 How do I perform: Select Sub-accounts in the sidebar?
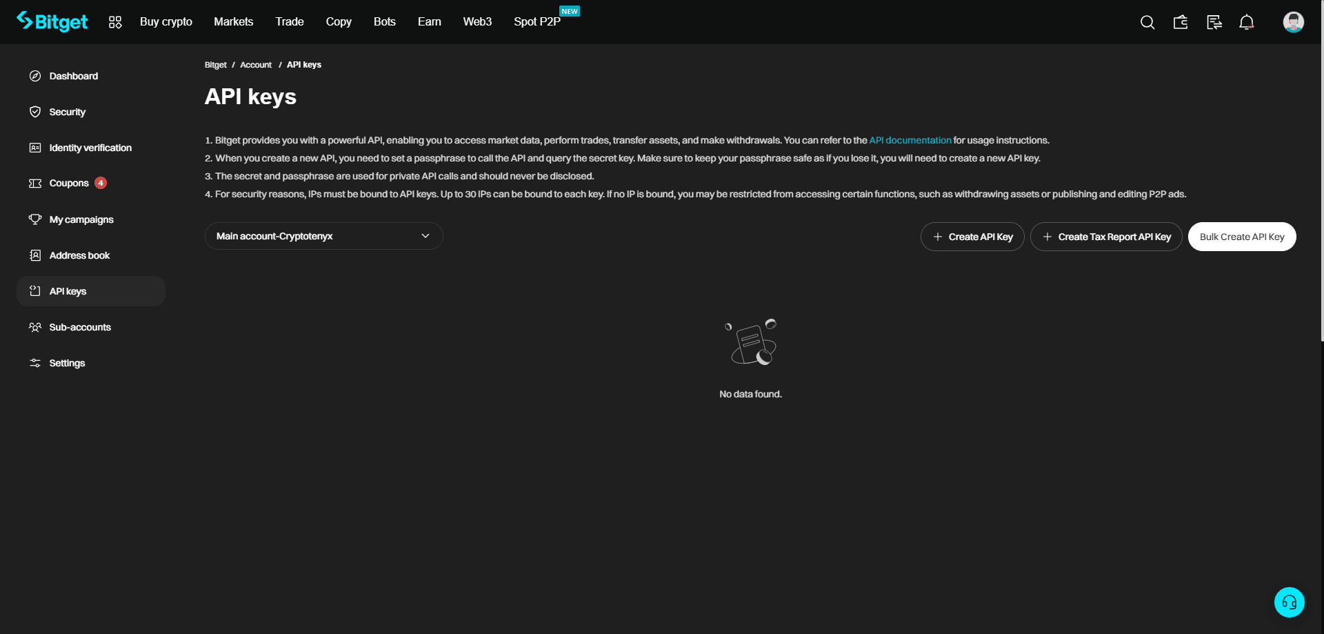[x=80, y=327]
